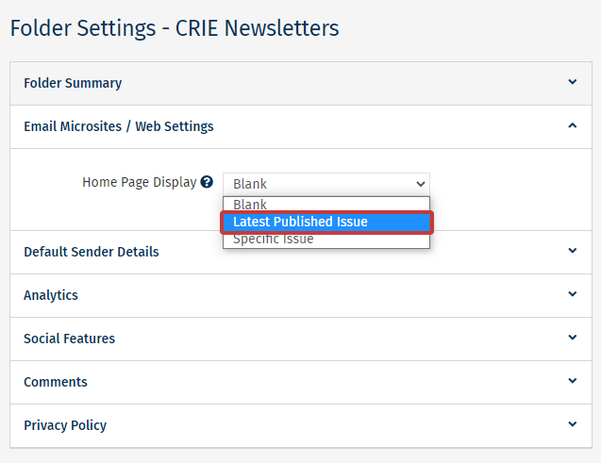Open Default Sender Details section title
The width and height of the screenshot is (601, 463).
92,252
